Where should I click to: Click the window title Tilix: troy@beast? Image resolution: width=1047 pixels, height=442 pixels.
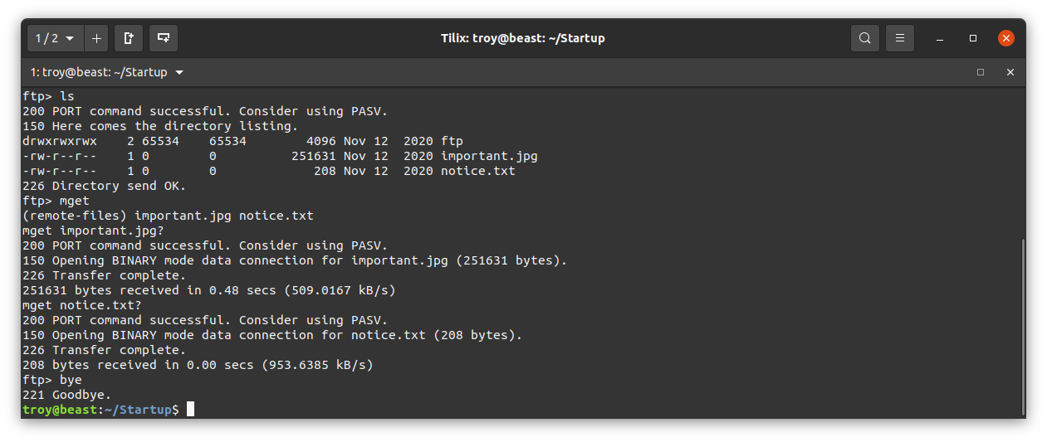click(x=523, y=38)
